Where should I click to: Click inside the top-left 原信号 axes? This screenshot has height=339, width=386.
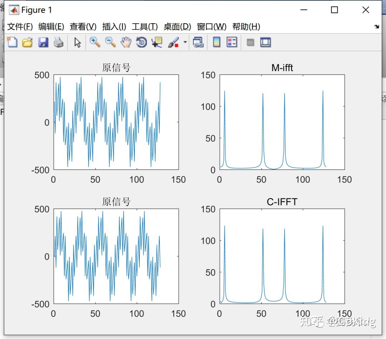tap(116, 122)
